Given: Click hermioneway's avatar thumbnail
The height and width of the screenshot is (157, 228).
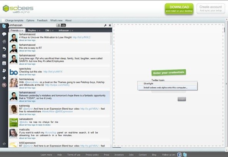Looking at the screenshot, I should coord(14,83).
